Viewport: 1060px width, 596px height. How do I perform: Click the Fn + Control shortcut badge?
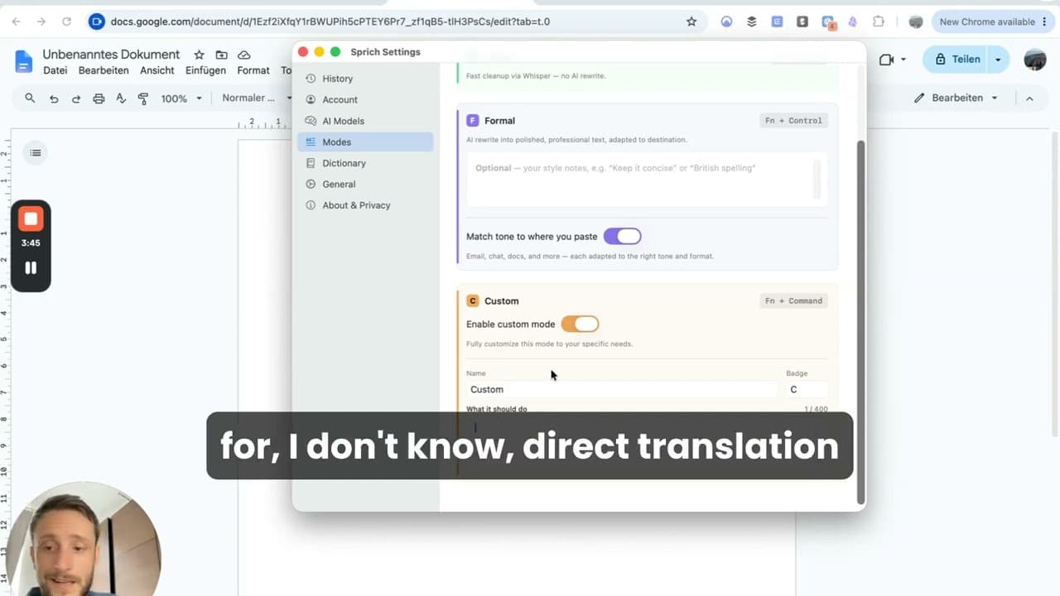click(793, 121)
